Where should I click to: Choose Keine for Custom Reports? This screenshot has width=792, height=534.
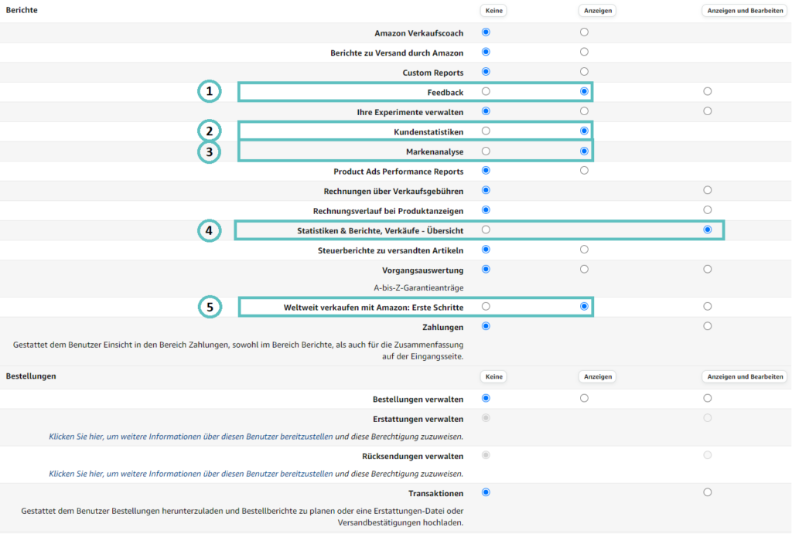[x=486, y=72]
